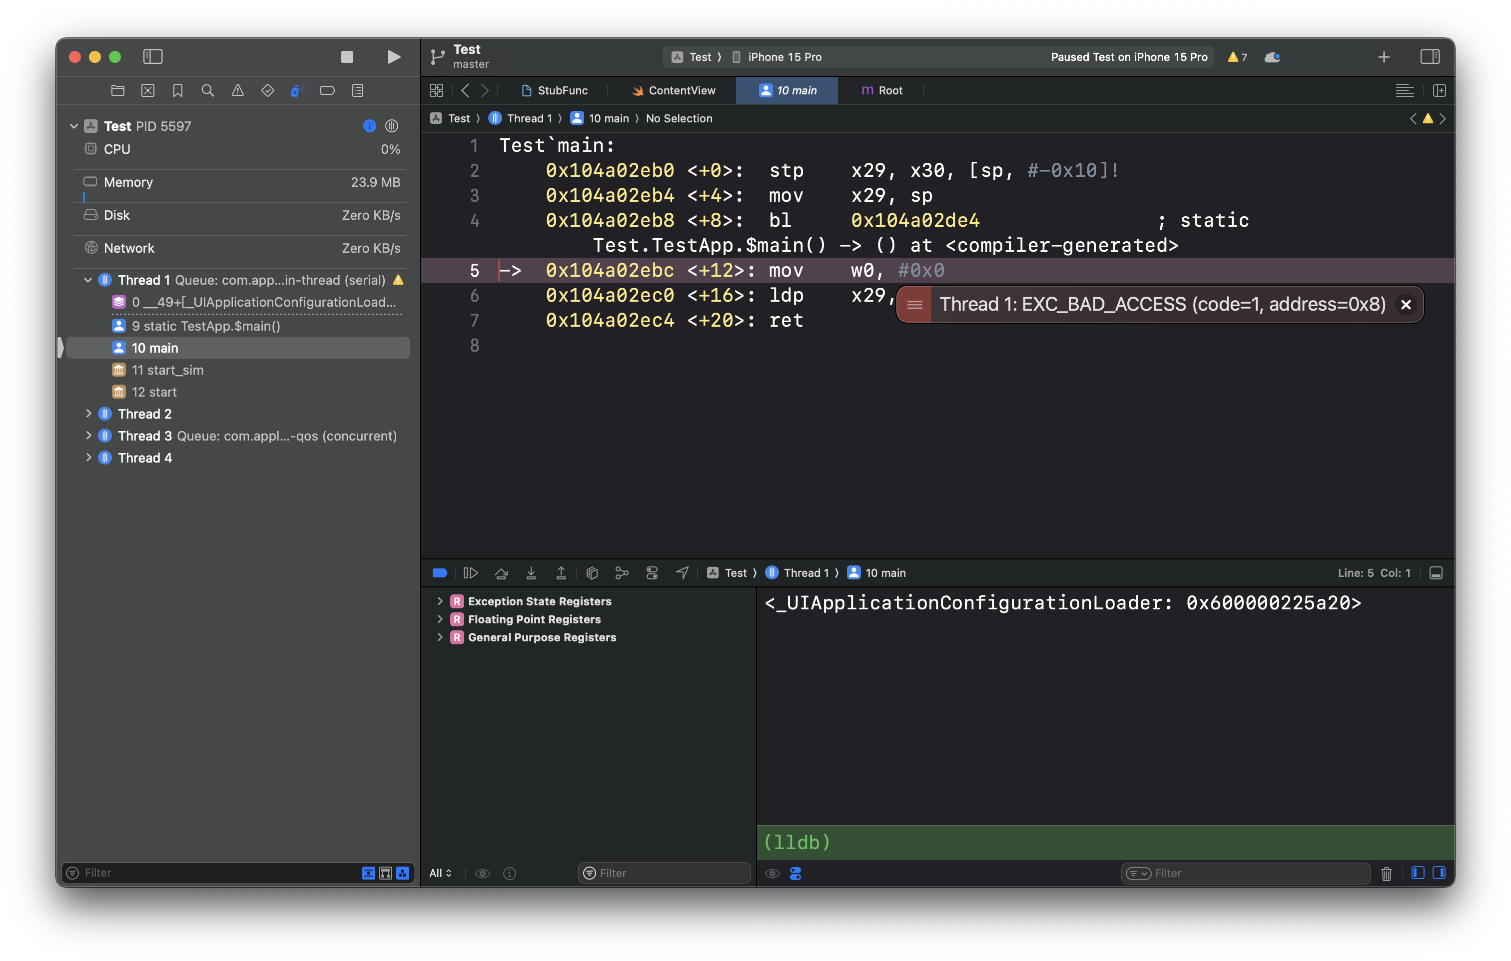Open Debug View Hierarchy
This screenshot has width=1511, height=961.
(x=592, y=573)
